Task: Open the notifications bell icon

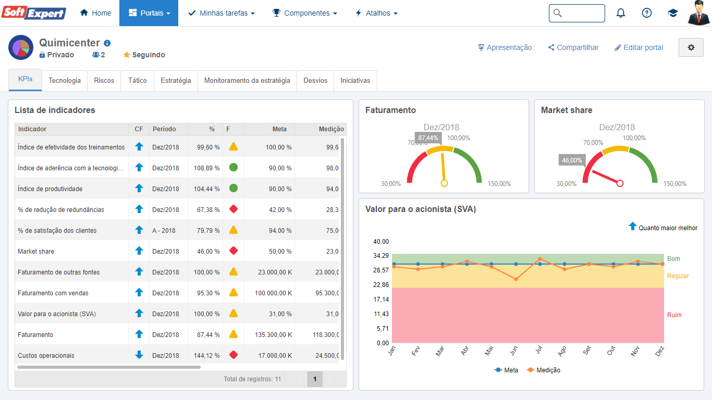Action: [x=620, y=13]
